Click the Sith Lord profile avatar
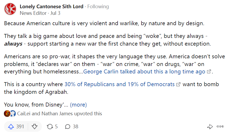 point(11,9)
